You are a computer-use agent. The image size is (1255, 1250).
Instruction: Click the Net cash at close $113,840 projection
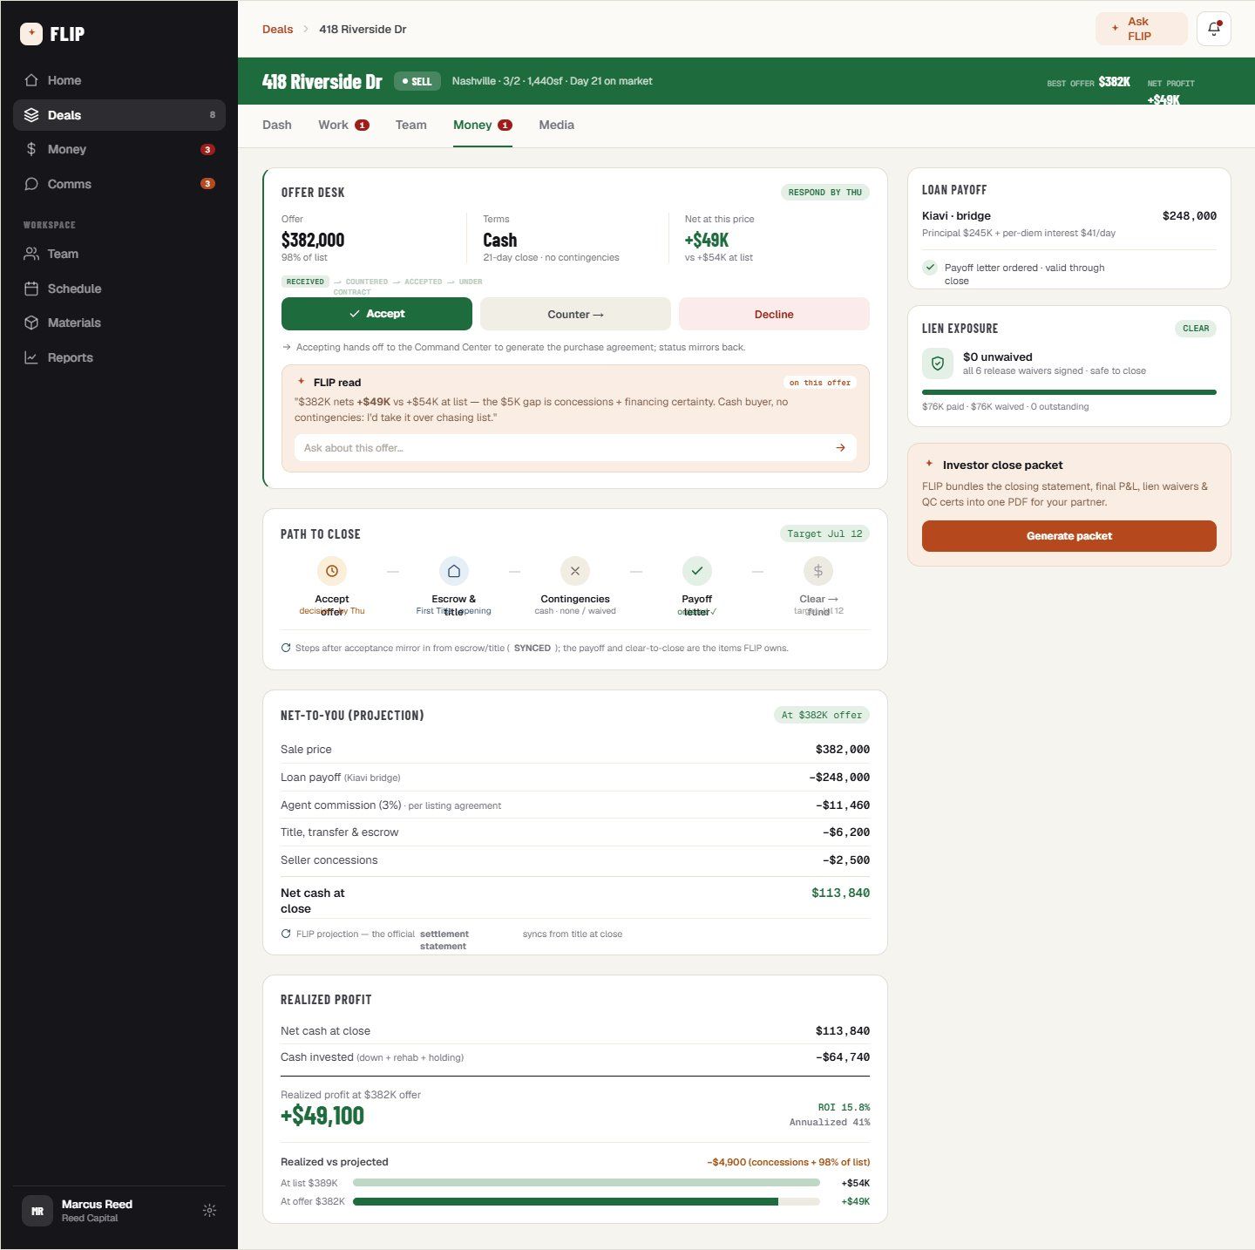[x=840, y=893]
